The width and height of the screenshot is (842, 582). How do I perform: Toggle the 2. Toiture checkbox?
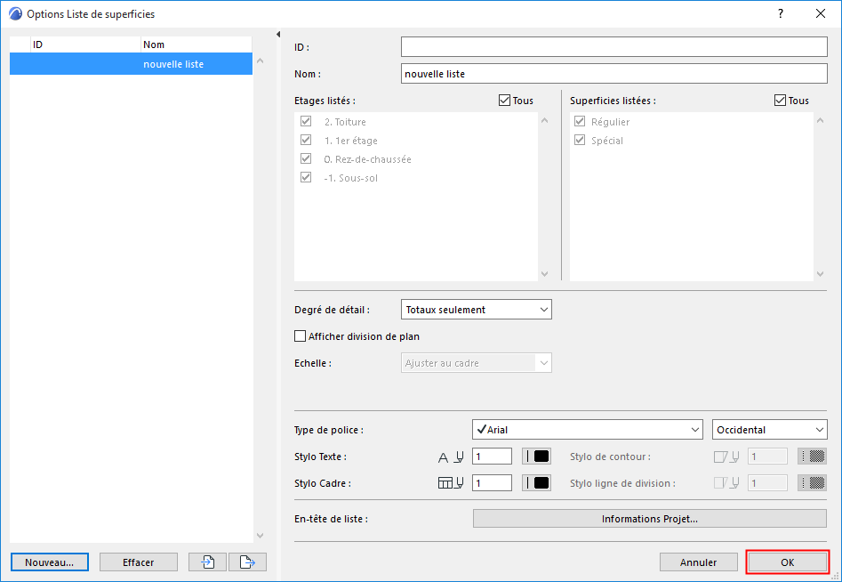pos(306,121)
